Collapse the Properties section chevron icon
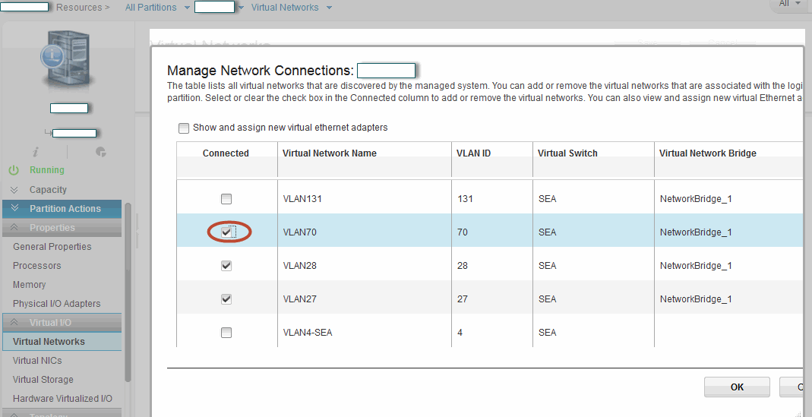Viewport: 812px width, 417px height. (14, 228)
